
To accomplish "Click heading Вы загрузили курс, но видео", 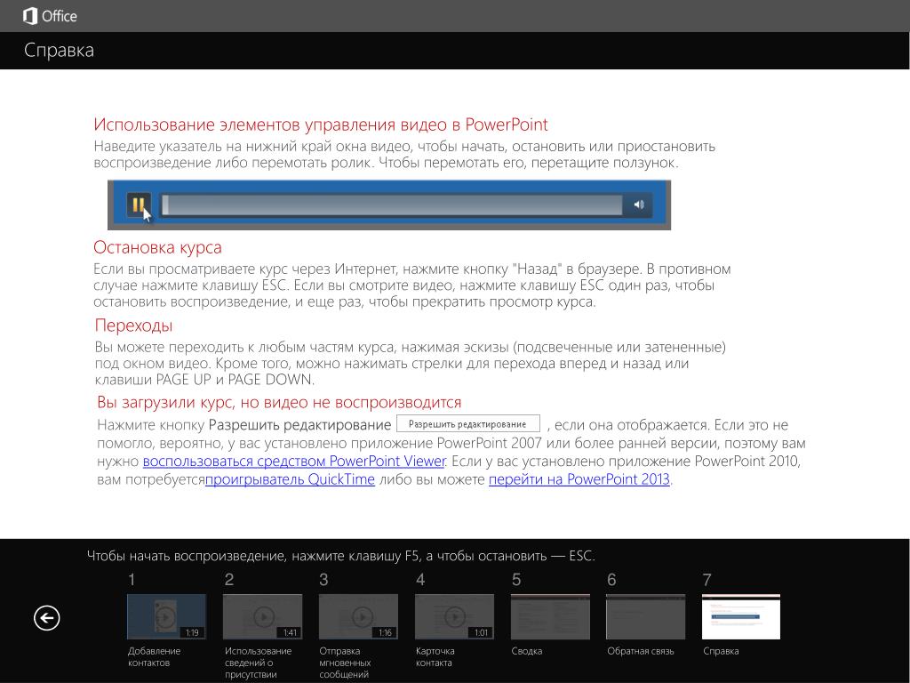I will click(x=279, y=403).
